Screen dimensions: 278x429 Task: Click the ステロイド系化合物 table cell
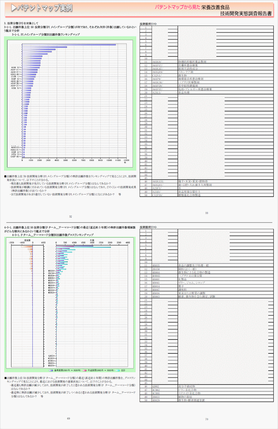tap(189, 393)
